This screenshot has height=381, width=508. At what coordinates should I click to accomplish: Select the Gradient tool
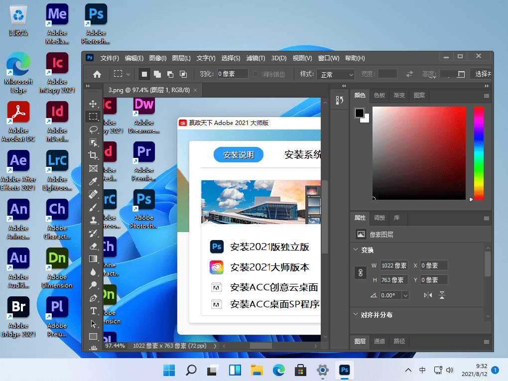(93, 259)
